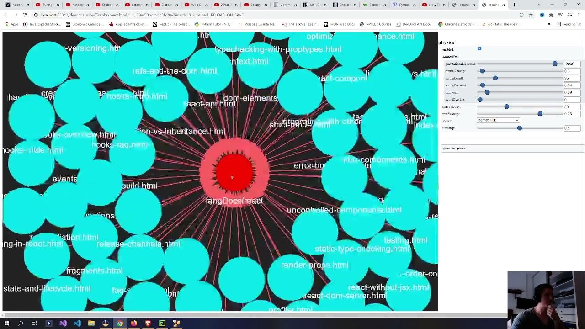585x329 pixels.
Task: Open DevDocs API Documentation bookmark
Action: [415, 24]
